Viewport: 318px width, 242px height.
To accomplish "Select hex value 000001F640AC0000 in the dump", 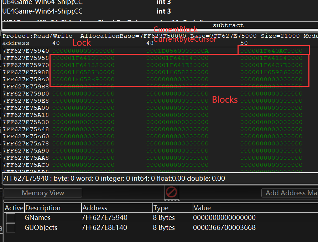I will pos(271,51).
